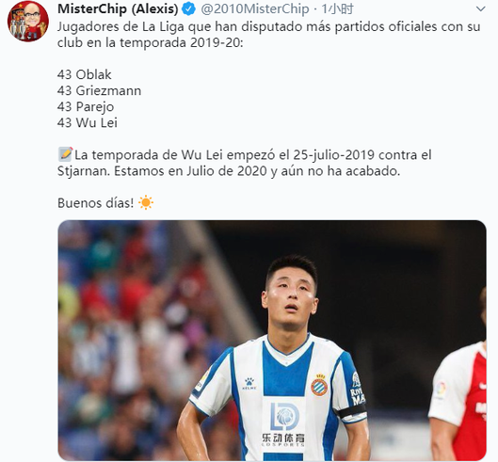Screen dimensions: 498x462
Task: Click the 1小时 tweet timestamp
Action: pos(337,8)
